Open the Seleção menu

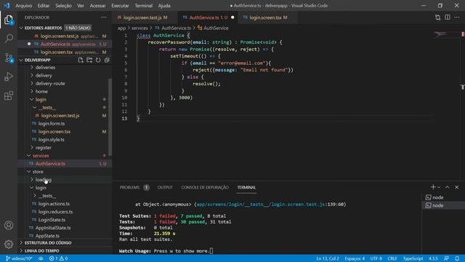pyautogui.click(x=63, y=5)
